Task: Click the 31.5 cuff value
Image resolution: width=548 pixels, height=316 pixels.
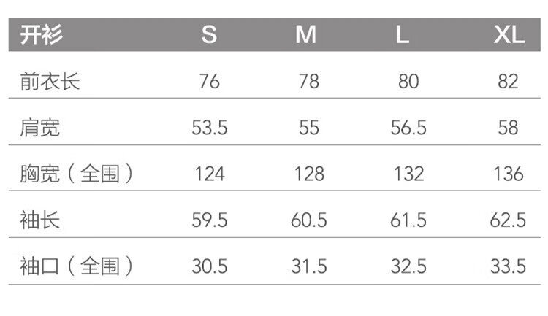Action: click(x=309, y=266)
